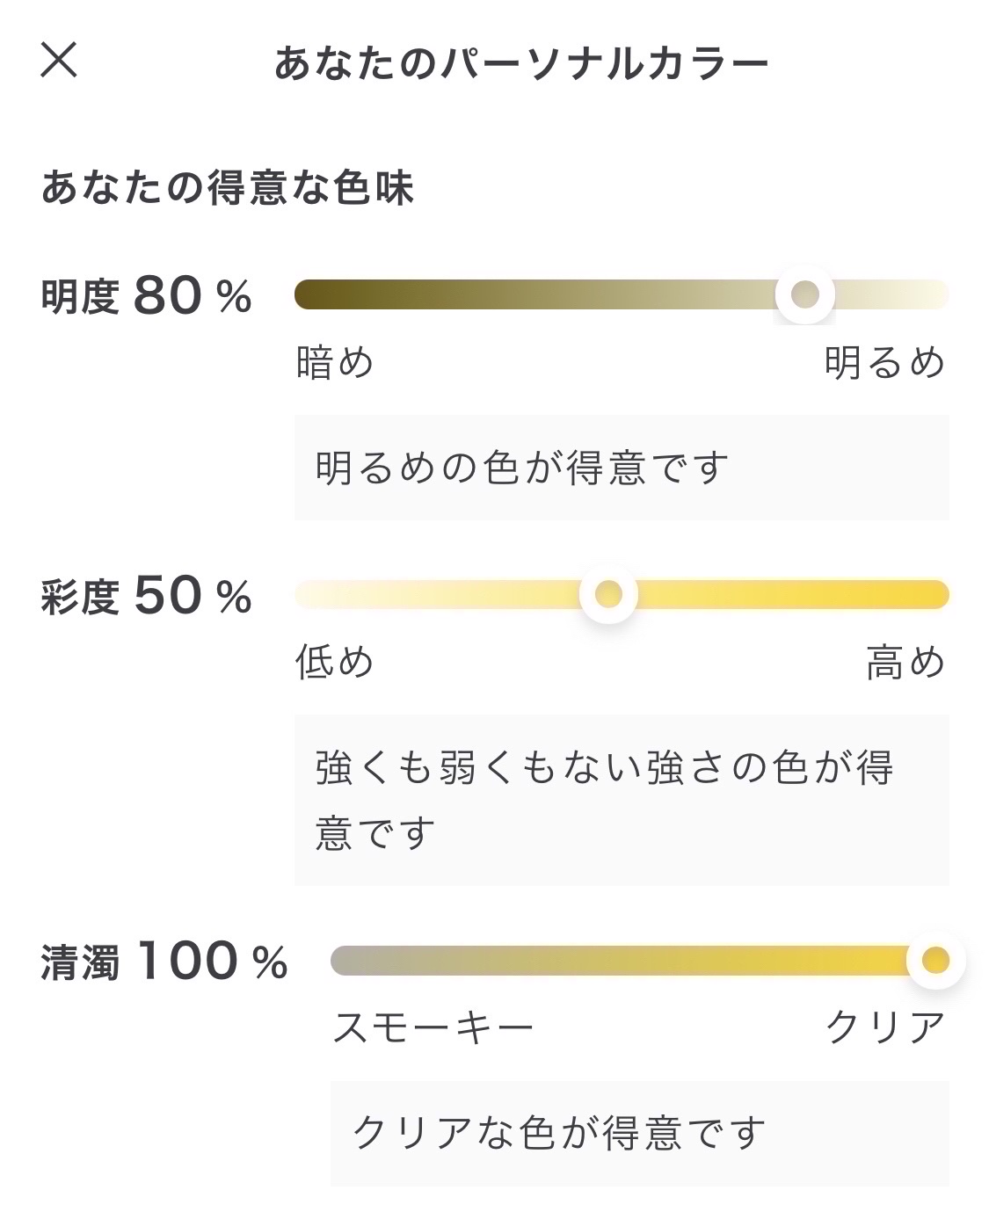The width and height of the screenshot is (989, 1212).
Task: Click the 明度 slider handle
Action: click(x=804, y=294)
